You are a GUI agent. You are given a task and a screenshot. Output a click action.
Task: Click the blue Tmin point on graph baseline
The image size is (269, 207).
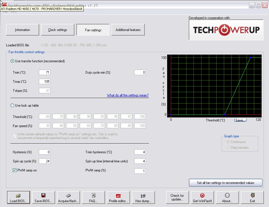[x=224, y=115]
